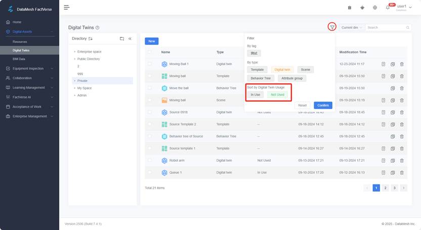Click in the Search input field
Image resolution: width=421 pixels, height=230 pixels.
point(385,27)
